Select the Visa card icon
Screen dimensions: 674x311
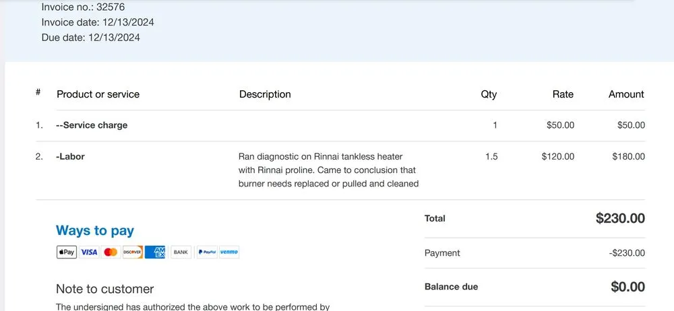(89, 252)
